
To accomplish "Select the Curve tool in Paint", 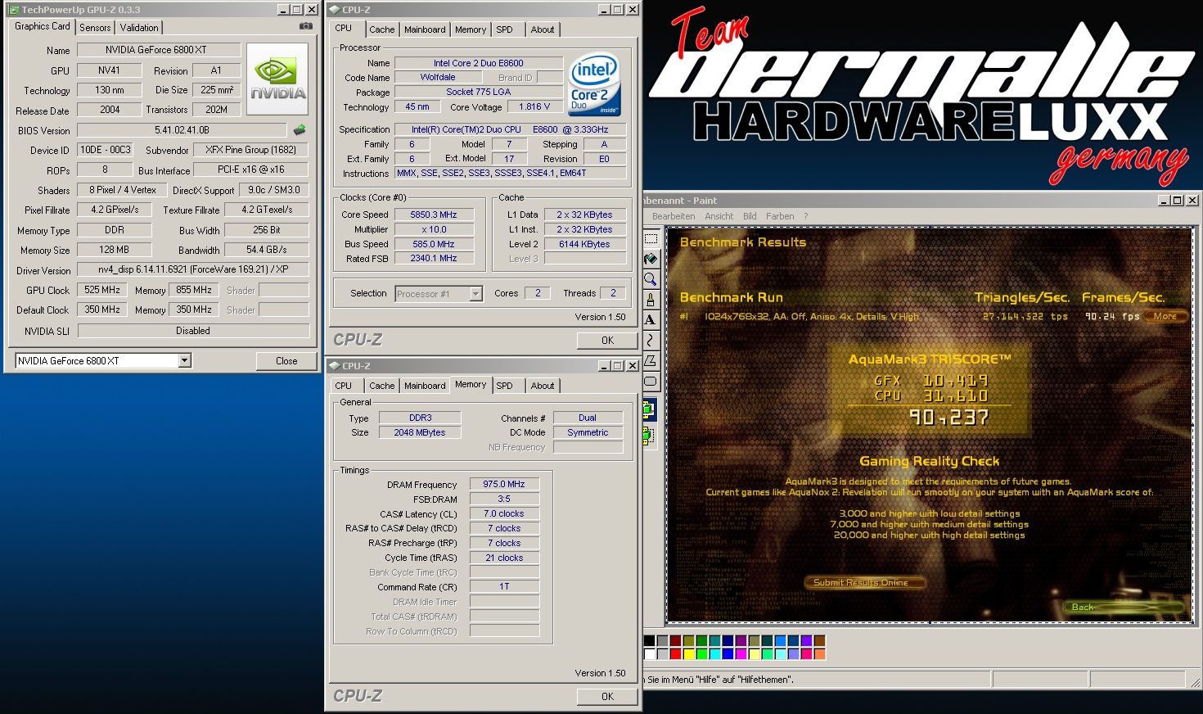I will [651, 340].
